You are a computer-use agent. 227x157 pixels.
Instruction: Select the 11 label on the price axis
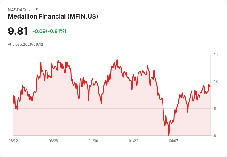coord(216,55)
